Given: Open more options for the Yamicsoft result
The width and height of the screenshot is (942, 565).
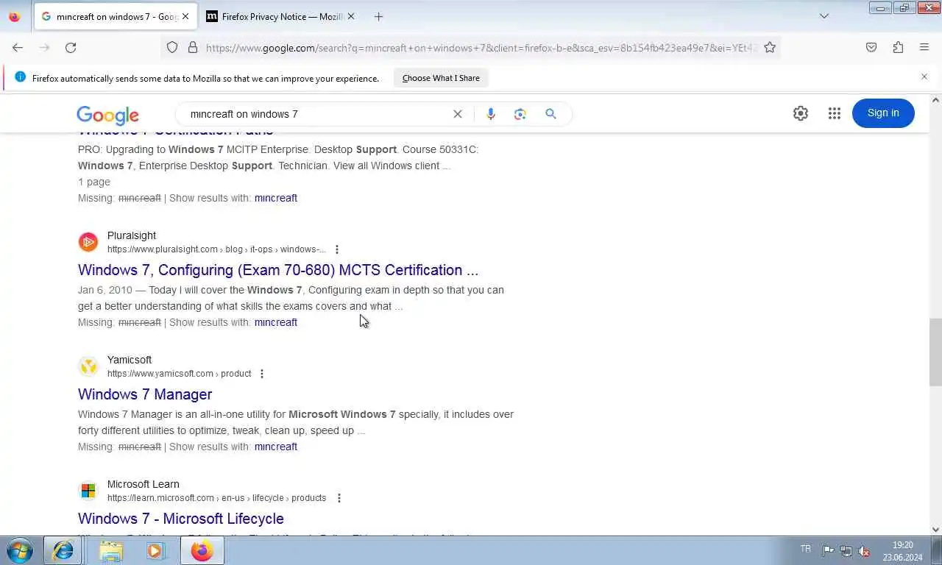Looking at the screenshot, I should tap(261, 374).
